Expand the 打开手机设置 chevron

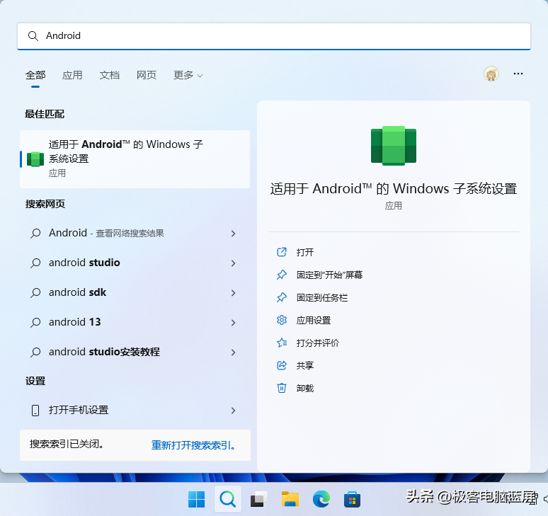click(234, 411)
